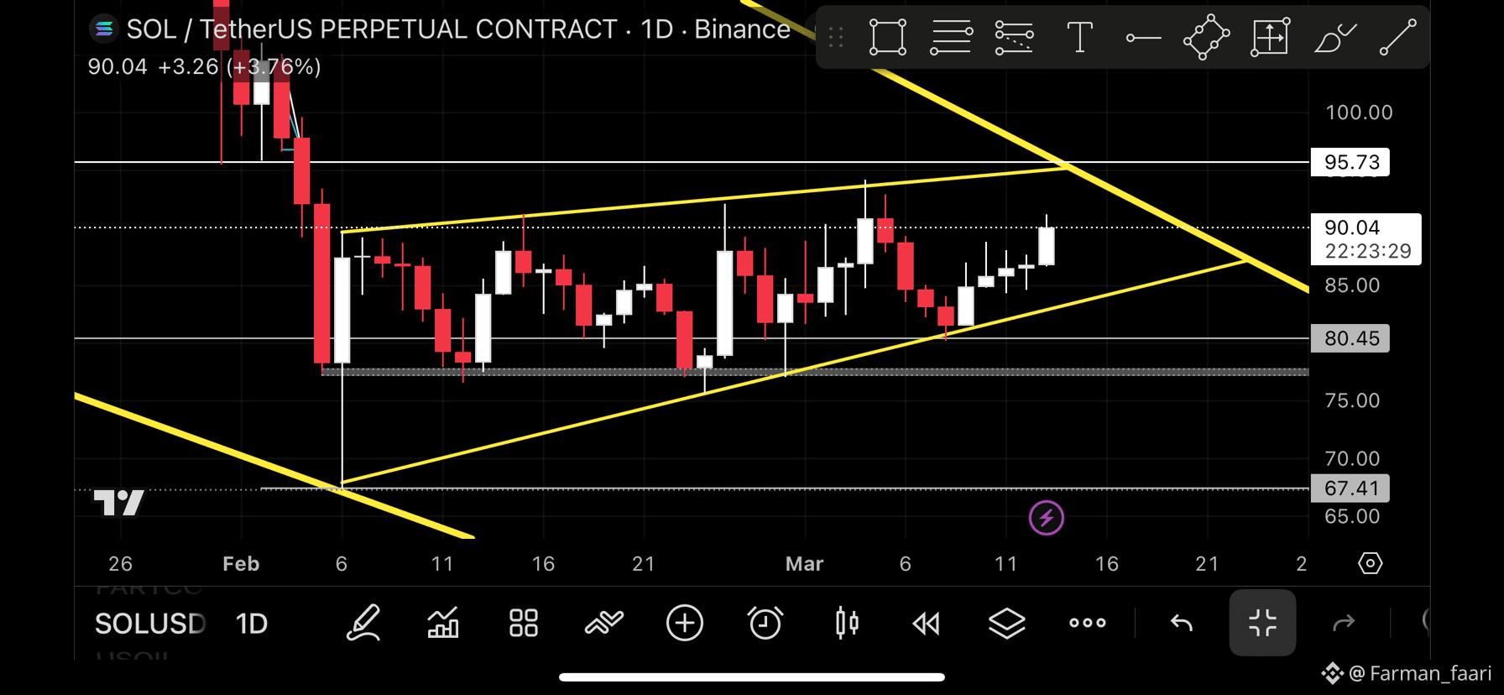This screenshot has width=1504, height=695.
Task: Open the object tree layers icon
Action: click(x=1006, y=623)
